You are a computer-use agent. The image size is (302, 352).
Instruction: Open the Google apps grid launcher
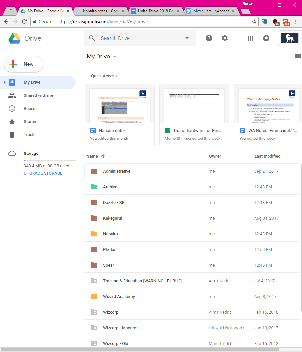coord(250,38)
